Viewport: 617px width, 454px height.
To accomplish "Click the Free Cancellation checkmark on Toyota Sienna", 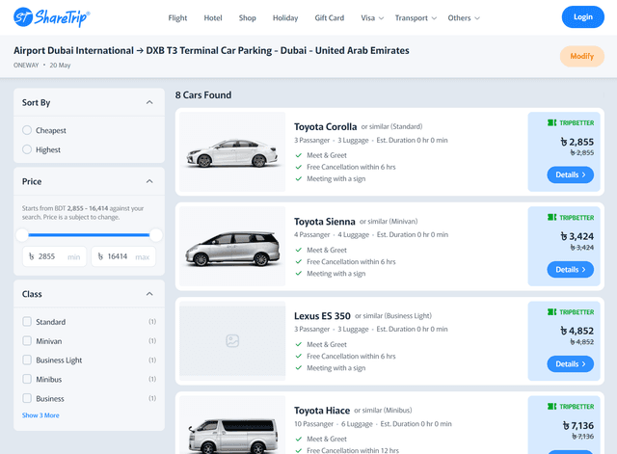I will (x=299, y=261).
